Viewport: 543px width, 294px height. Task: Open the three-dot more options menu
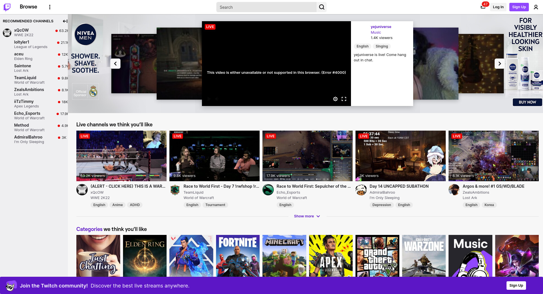point(50,7)
